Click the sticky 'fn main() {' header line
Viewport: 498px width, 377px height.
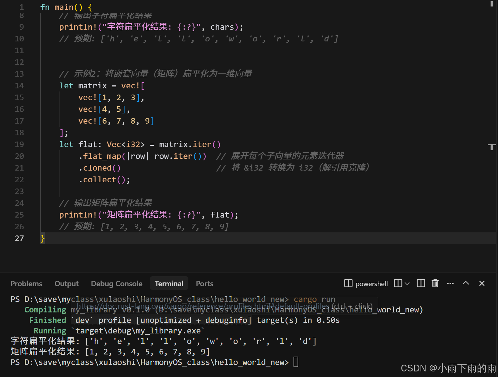pos(66,7)
